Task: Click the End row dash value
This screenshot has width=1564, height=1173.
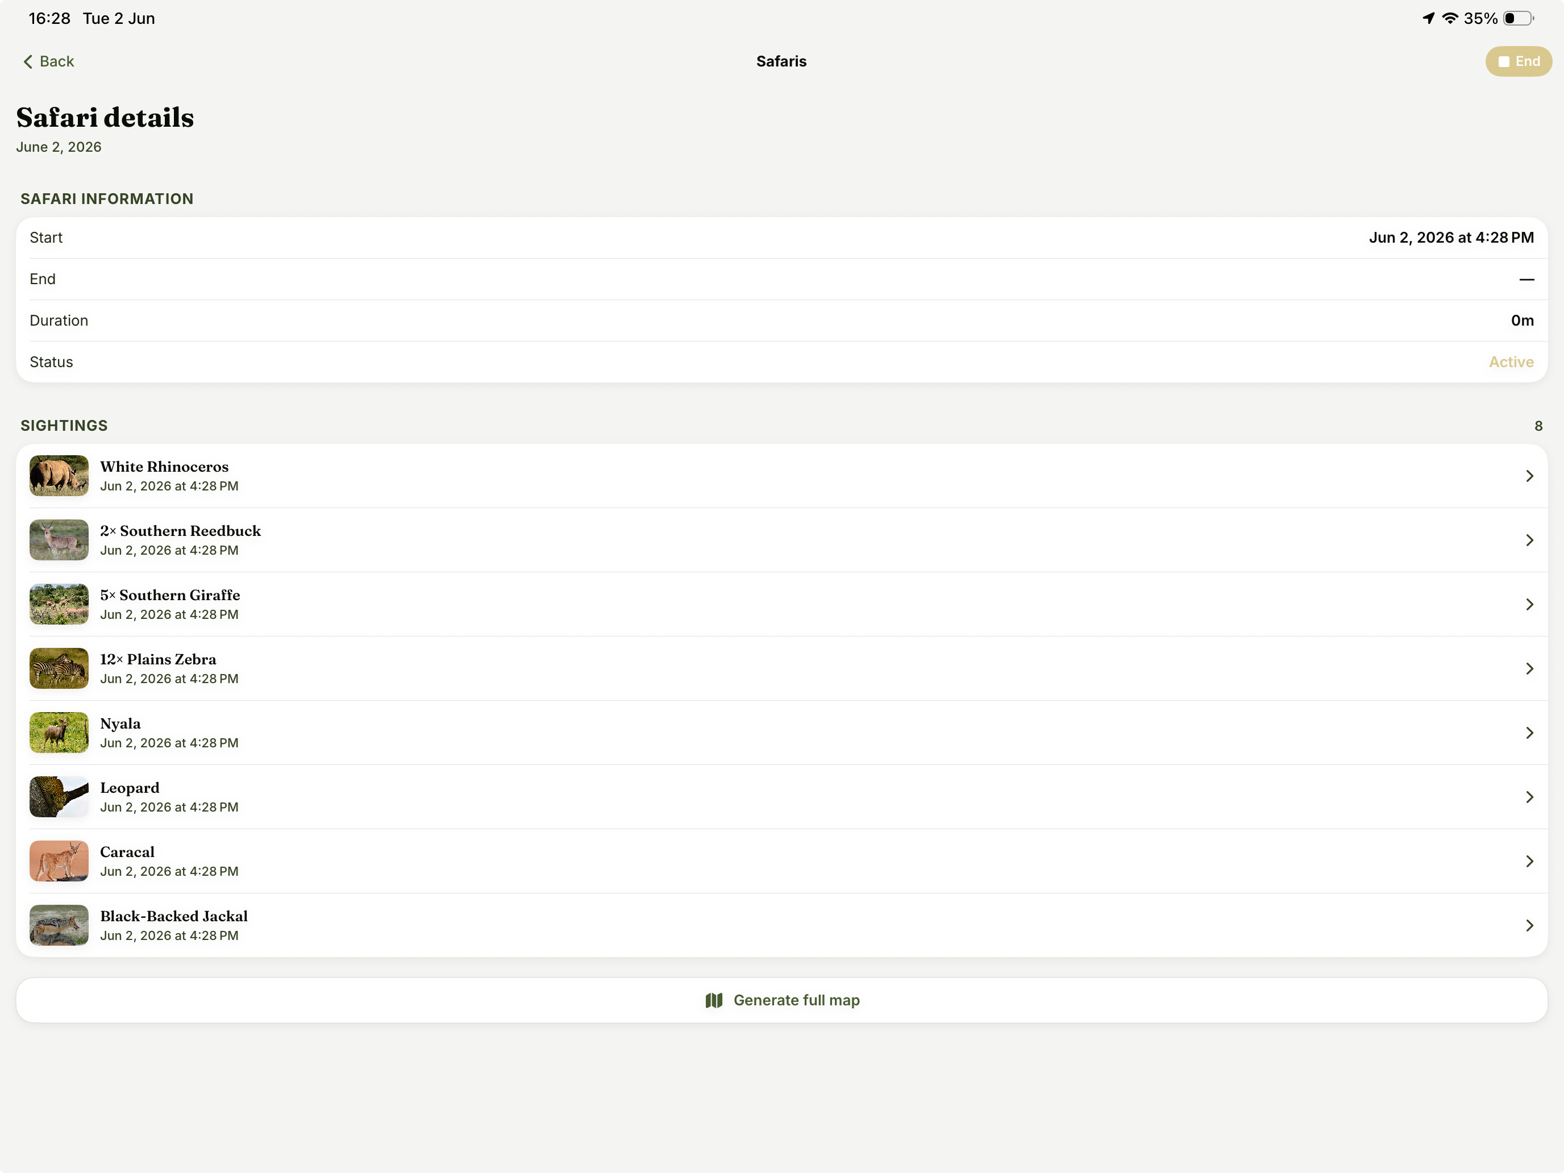Action: pos(1526,279)
